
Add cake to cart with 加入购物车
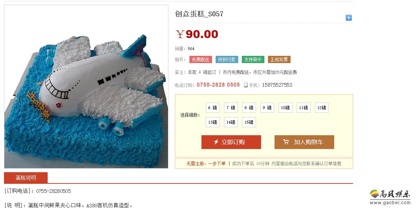(304, 142)
